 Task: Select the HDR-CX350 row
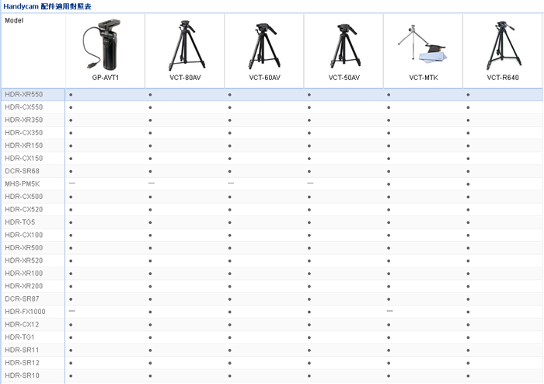[x=272, y=133]
